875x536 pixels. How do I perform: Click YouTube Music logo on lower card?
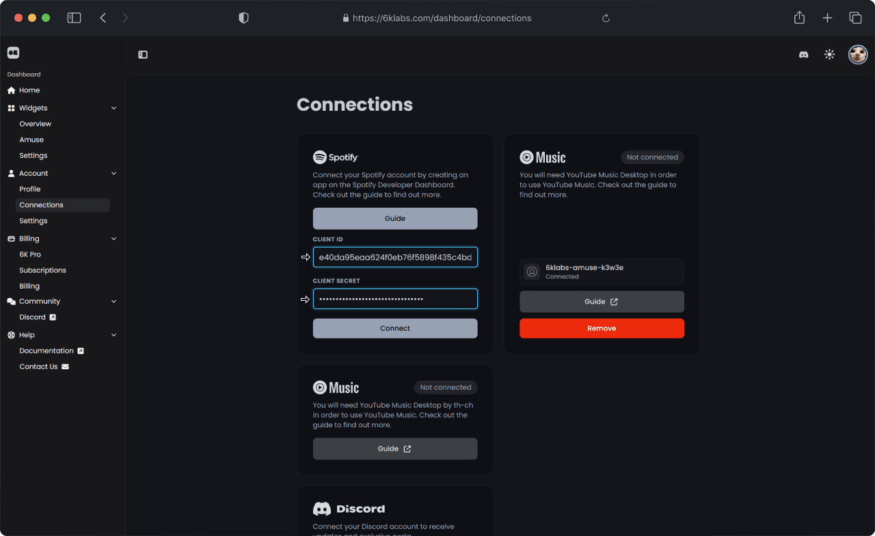point(336,388)
